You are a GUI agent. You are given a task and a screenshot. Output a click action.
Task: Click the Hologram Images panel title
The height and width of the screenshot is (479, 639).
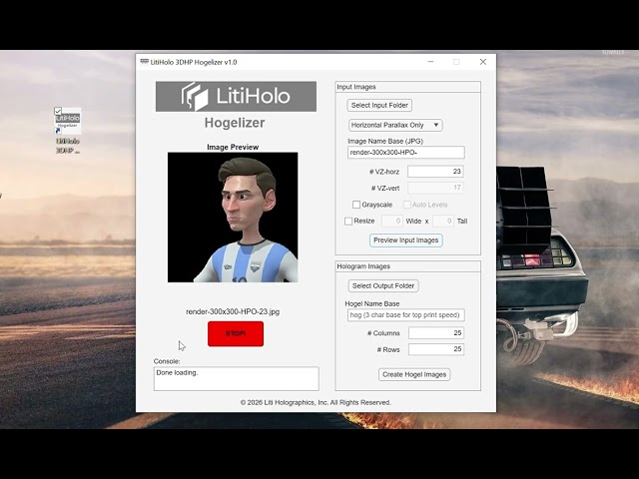coord(363,266)
